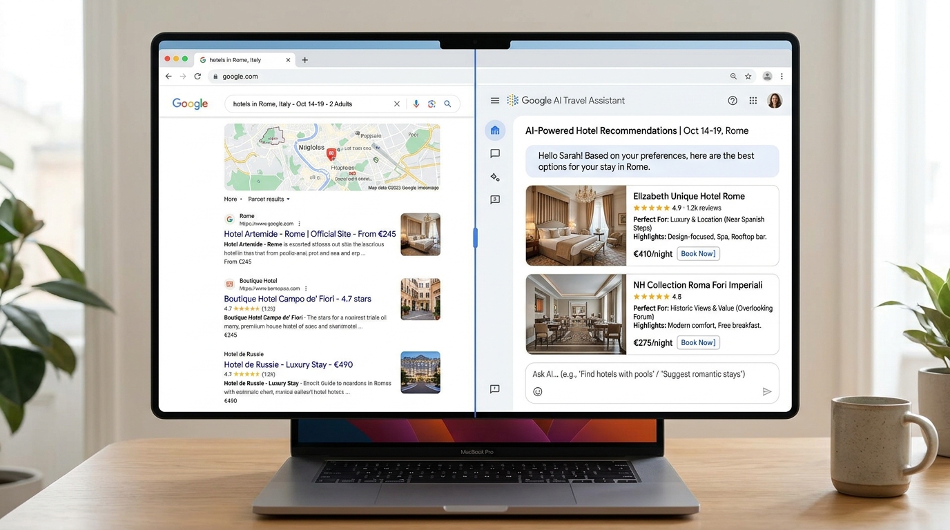Open the numbered message icon in sidebar
The height and width of the screenshot is (530, 950).
pos(495,200)
